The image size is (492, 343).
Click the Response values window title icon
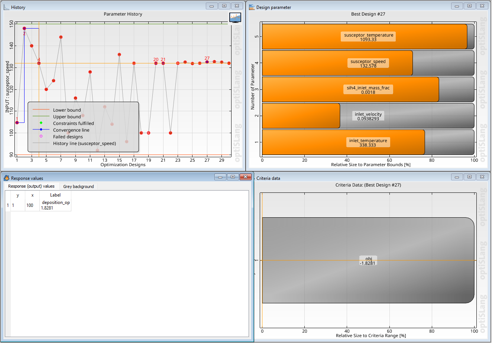[6, 178]
